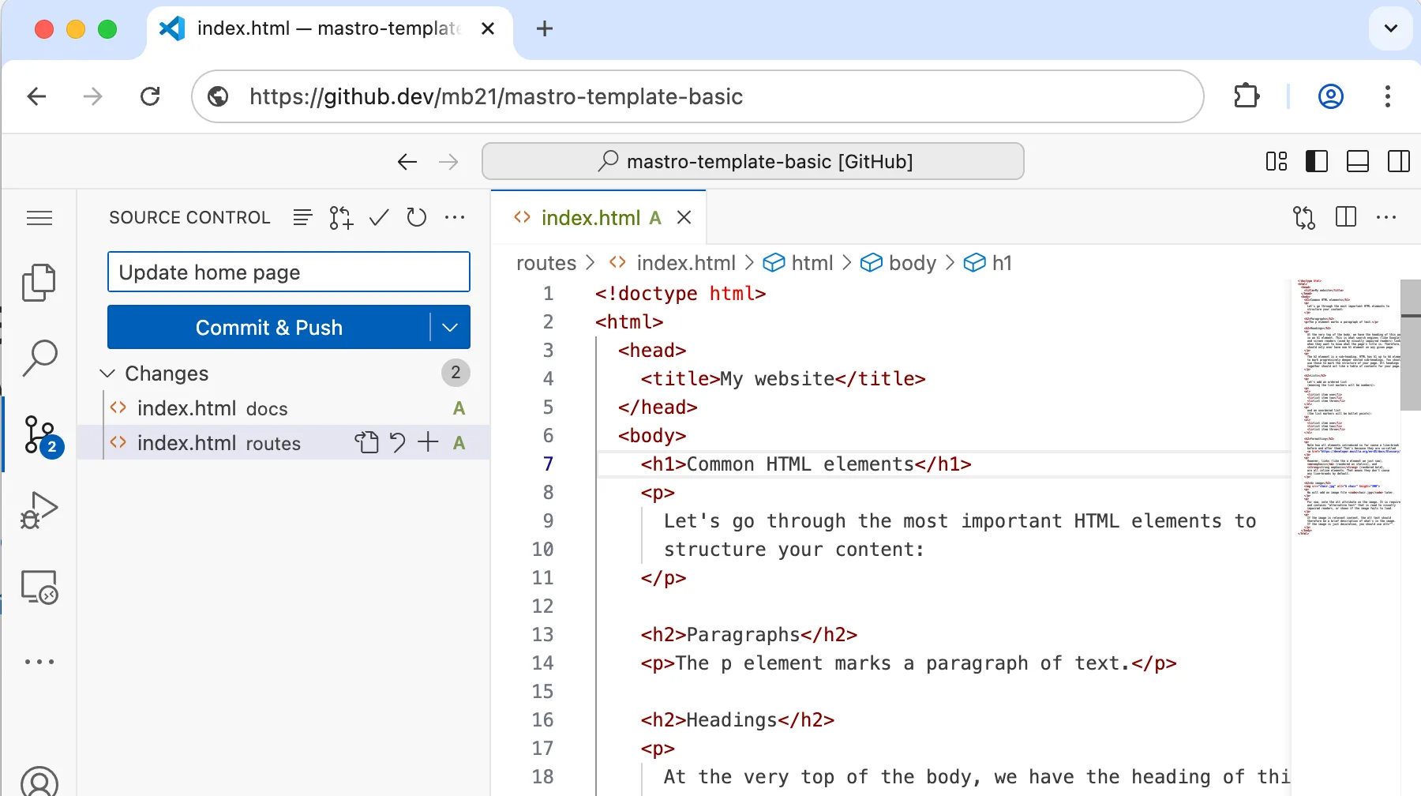Collapse the Changes section

click(x=107, y=373)
